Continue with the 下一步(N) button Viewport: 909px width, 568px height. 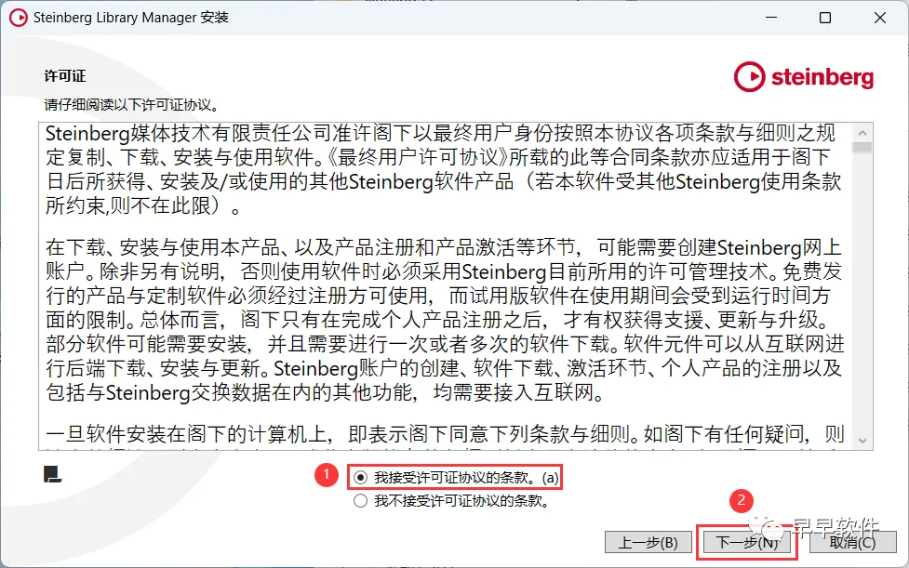tap(747, 543)
